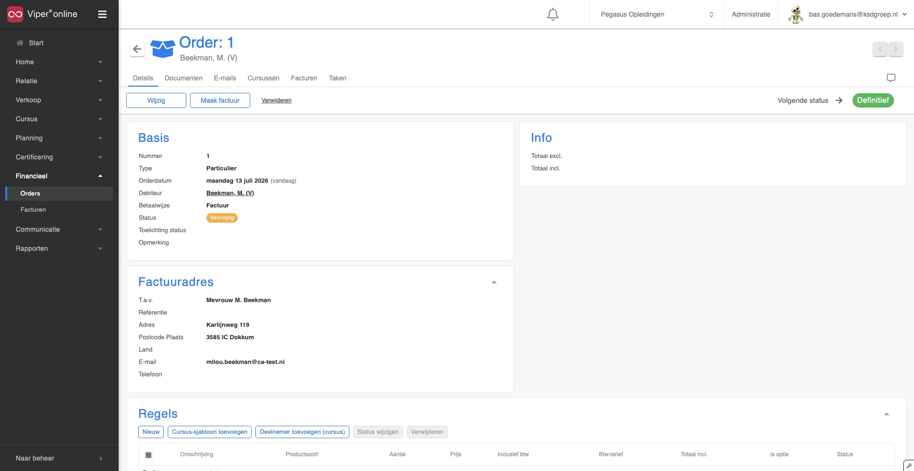914x471 pixels.
Task: Click Cursus-sjabloon toevoegen button
Action: (x=210, y=432)
